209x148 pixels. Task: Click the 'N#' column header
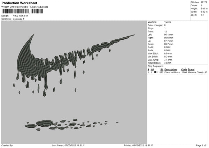pyautogui.click(x=152, y=69)
